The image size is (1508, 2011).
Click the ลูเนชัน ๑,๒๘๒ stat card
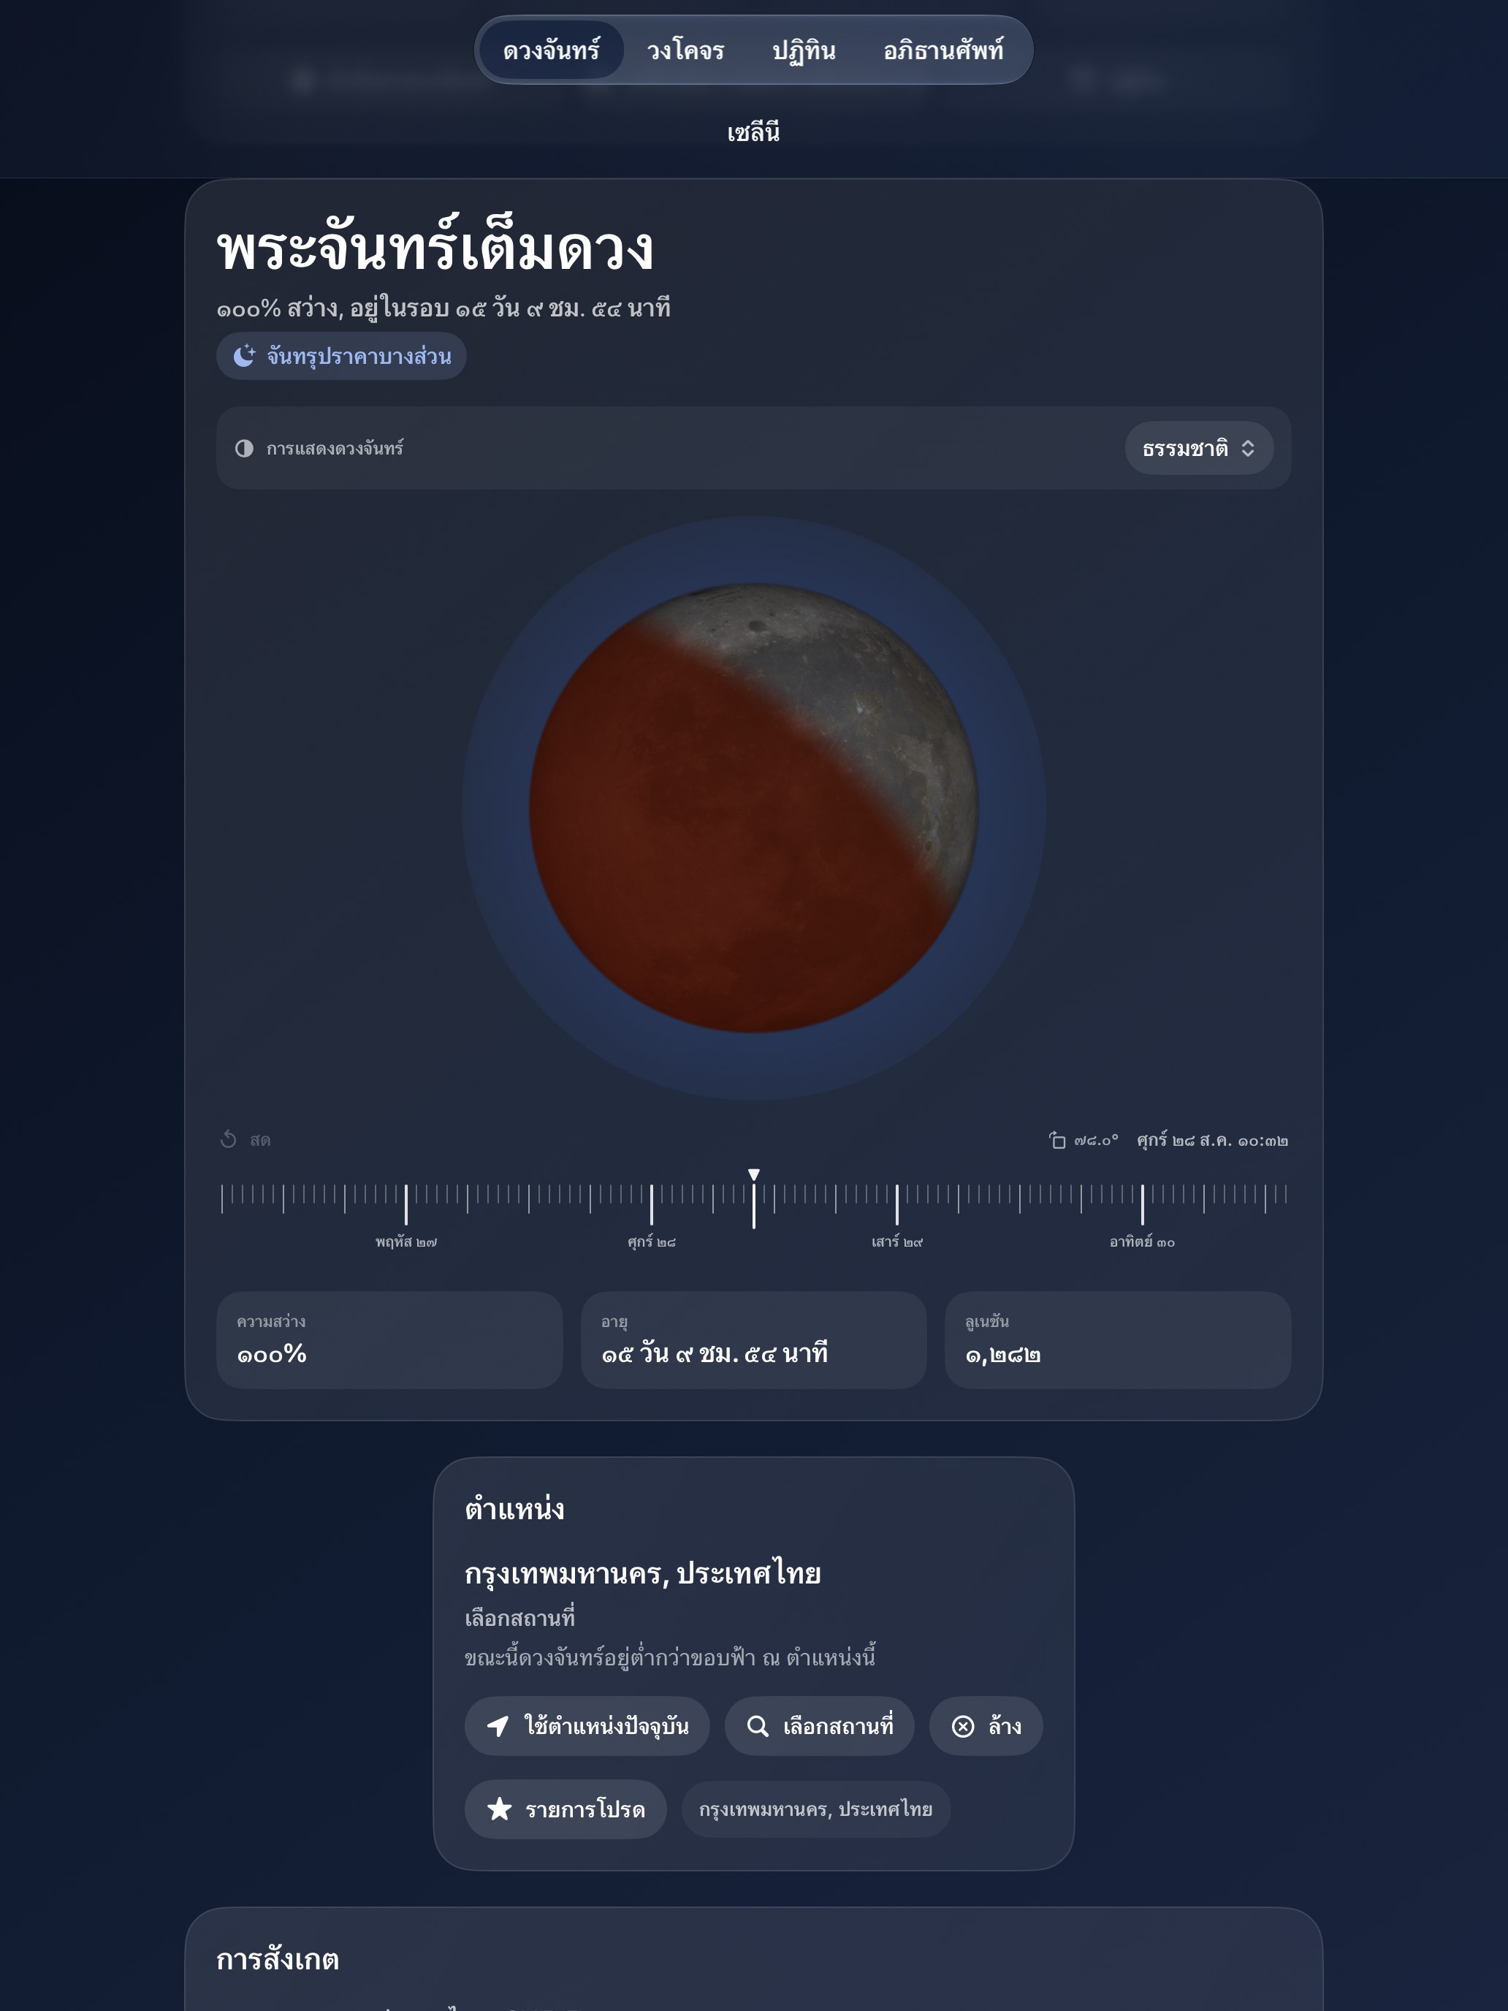tap(1118, 1340)
